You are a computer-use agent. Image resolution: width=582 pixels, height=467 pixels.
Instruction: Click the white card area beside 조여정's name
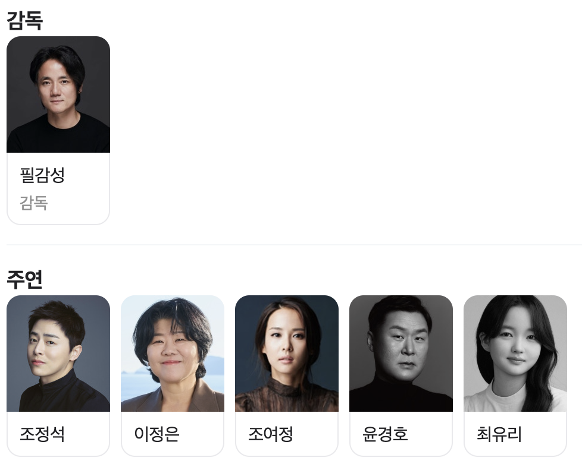(x=316, y=434)
